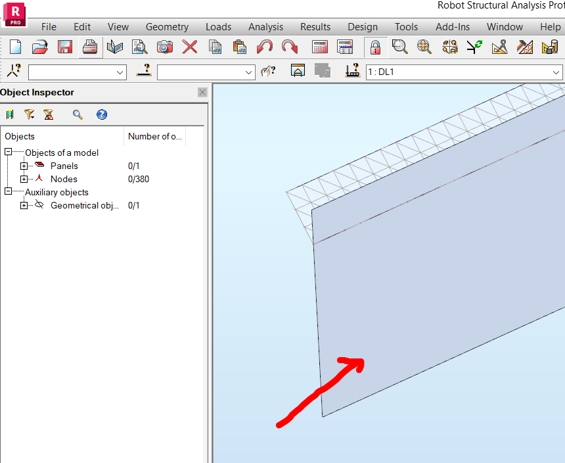Open the load case dropdown showing 1: DL1

click(556, 72)
